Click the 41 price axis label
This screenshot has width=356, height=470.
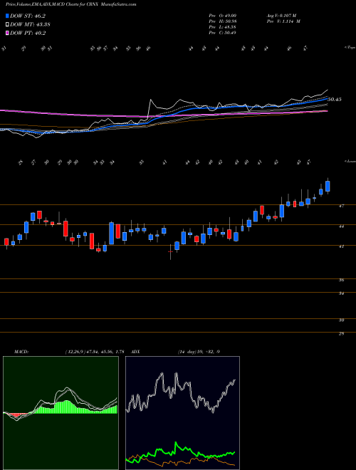[x=341, y=246]
